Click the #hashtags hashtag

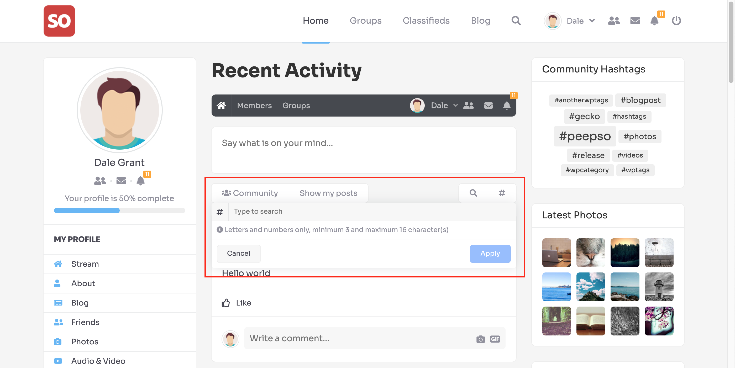[629, 116]
